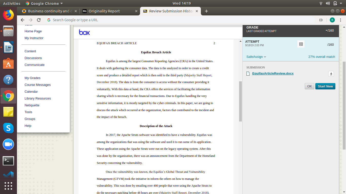Open the Wi-Fi network indicator
This screenshot has height=194, width=346.
point(321,3)
